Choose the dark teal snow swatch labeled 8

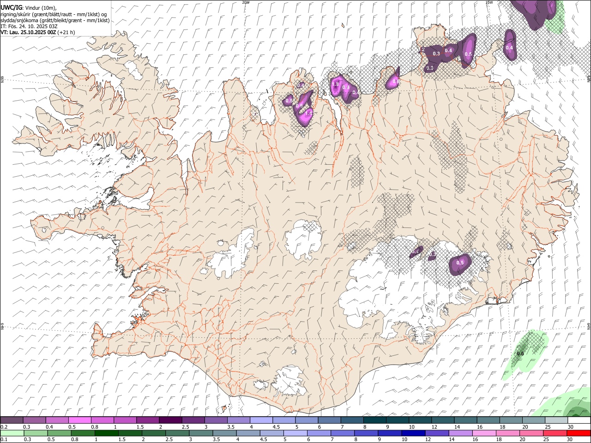[375, 420]
